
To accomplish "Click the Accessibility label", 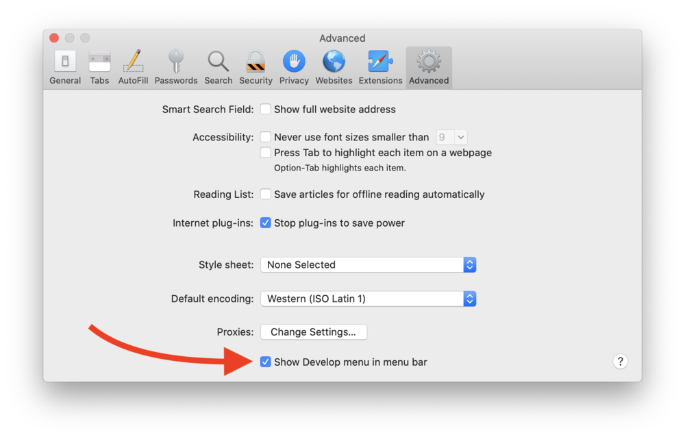I will click(223, 137).
